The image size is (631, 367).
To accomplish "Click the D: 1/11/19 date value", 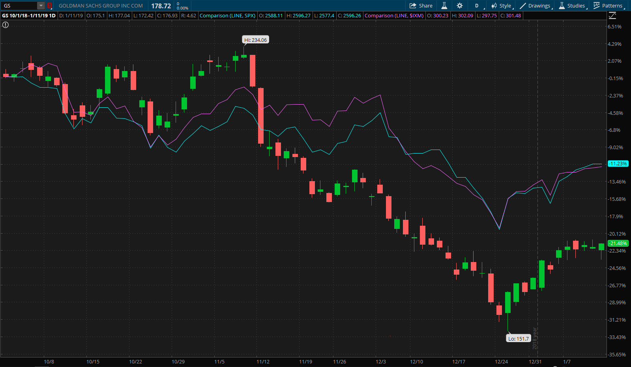I will coord(71,16).
